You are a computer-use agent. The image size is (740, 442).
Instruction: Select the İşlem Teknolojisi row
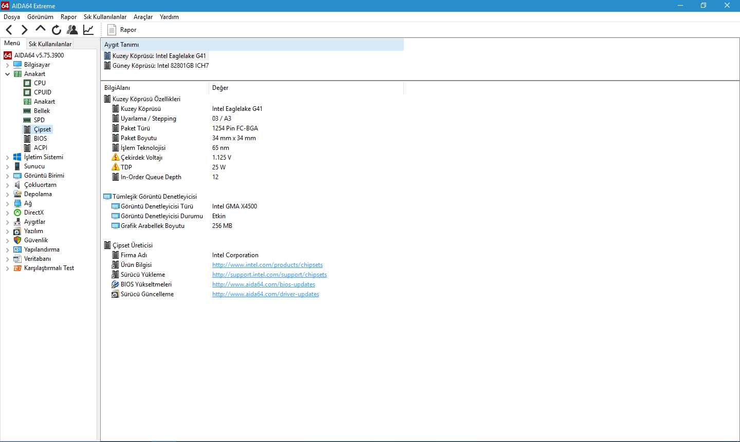pos(253,148)
